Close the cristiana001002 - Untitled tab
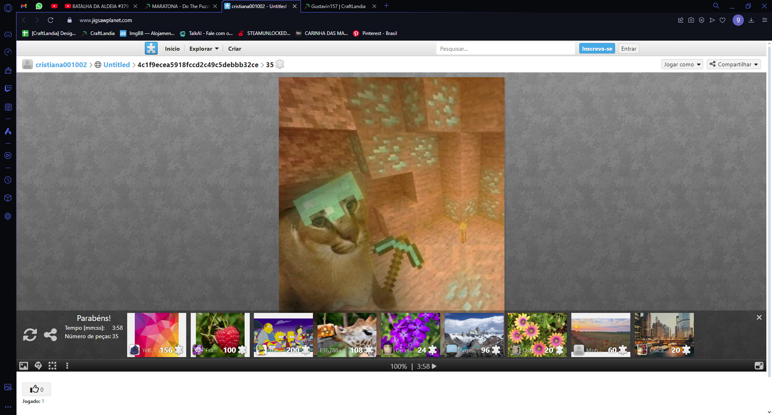 [x=294, y=6]
